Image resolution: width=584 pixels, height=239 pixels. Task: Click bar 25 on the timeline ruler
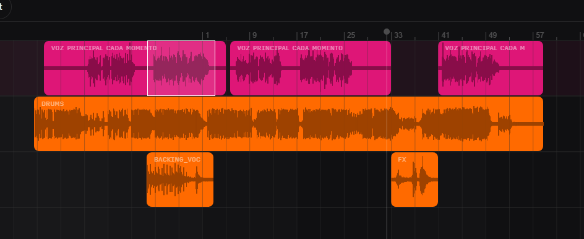(x=351, y=35)
